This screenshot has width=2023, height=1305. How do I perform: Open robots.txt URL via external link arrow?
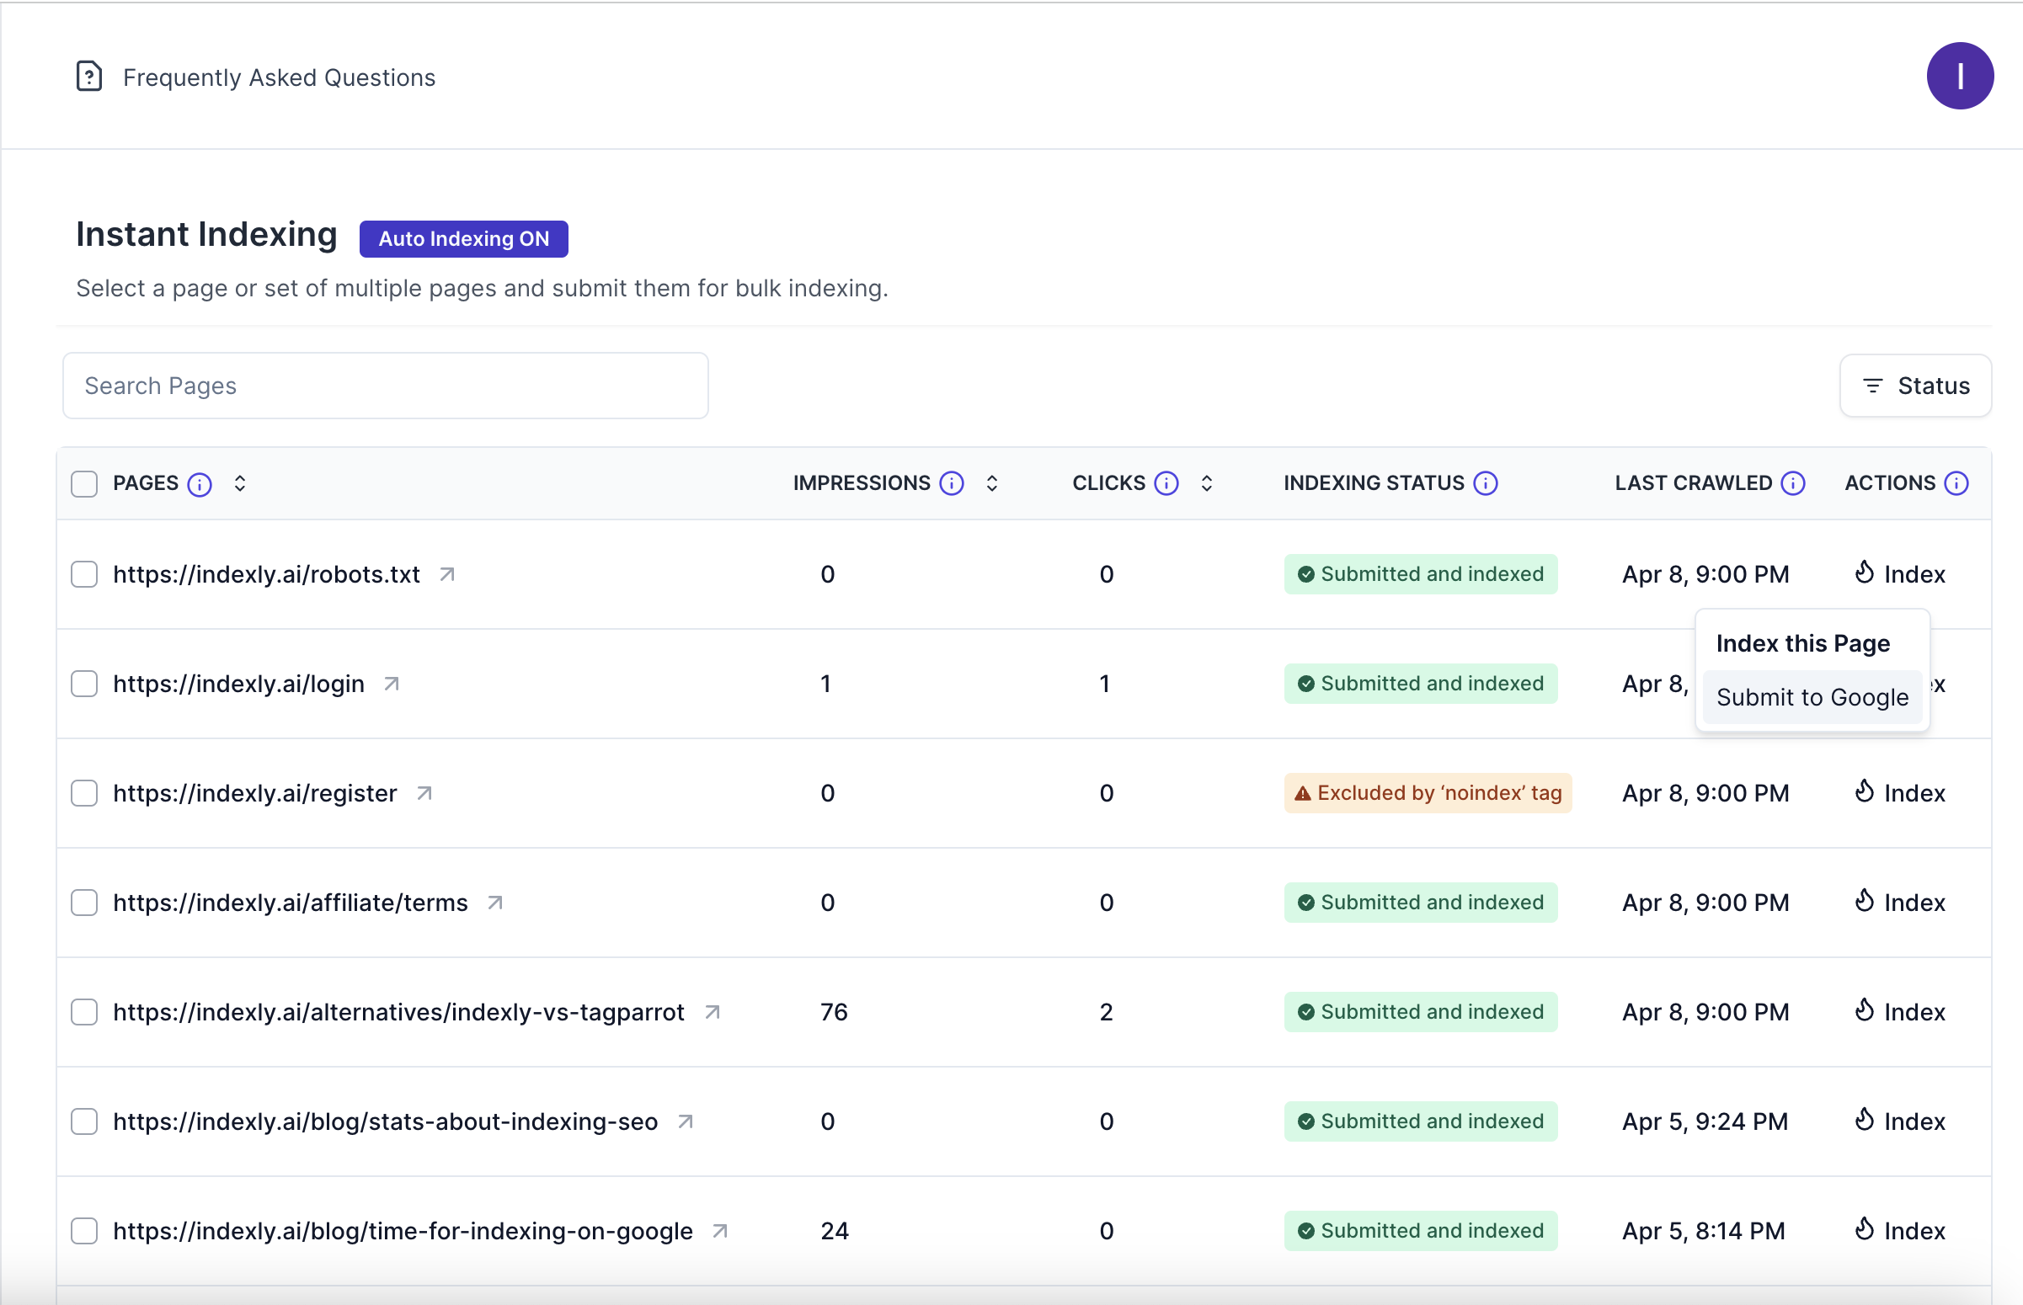point(447,574)
